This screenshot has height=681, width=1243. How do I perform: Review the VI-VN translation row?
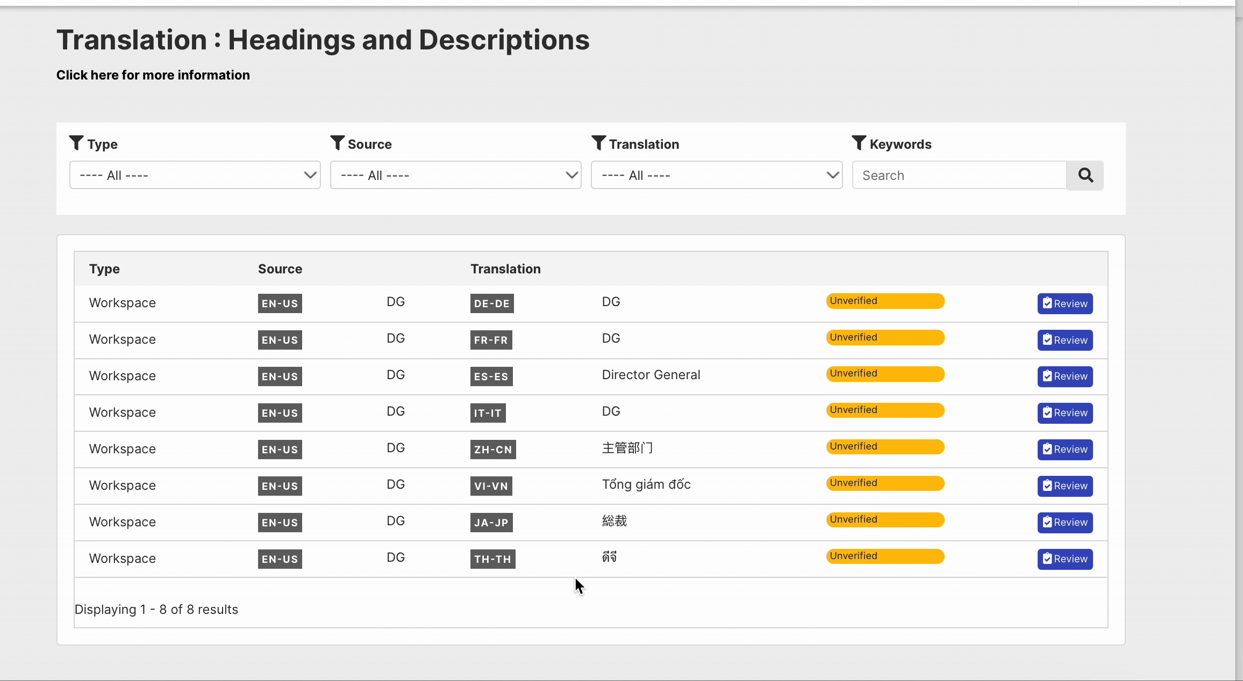[x=1065, y=486]
